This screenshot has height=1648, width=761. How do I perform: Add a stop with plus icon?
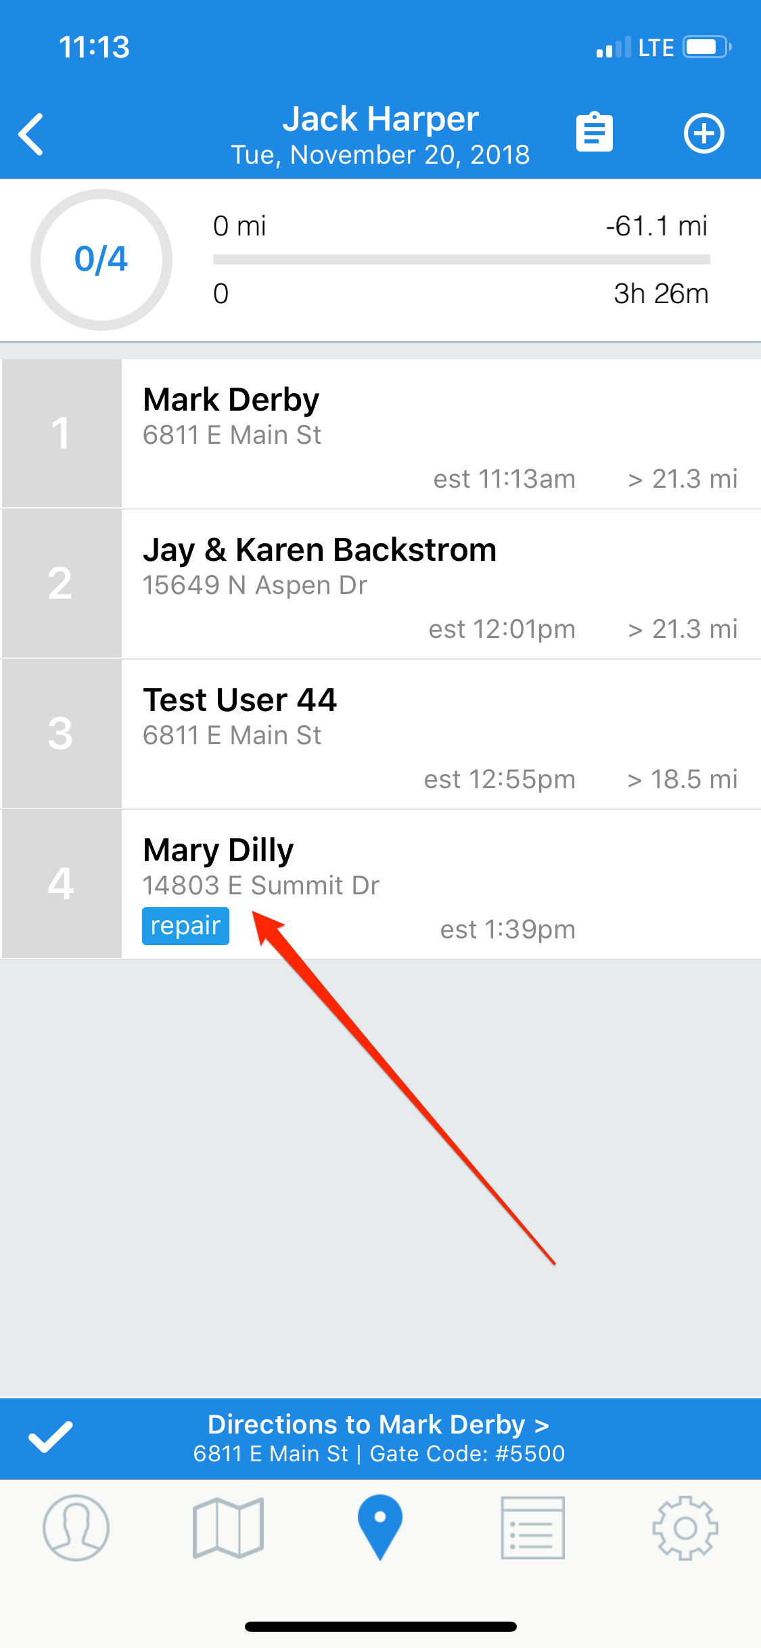tap(704, 133)
